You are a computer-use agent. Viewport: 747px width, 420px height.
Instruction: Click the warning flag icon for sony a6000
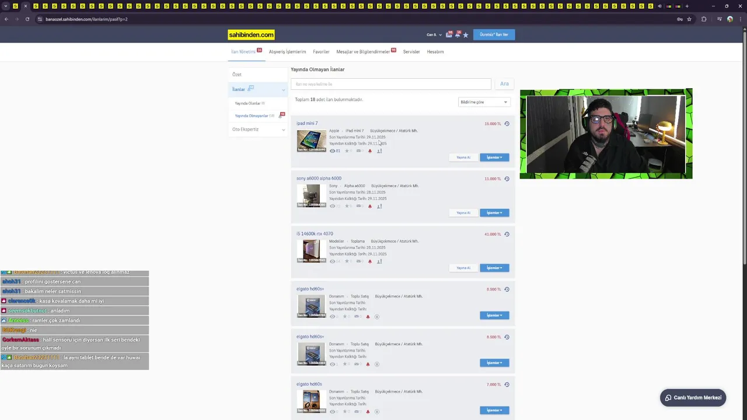[379, 206]
